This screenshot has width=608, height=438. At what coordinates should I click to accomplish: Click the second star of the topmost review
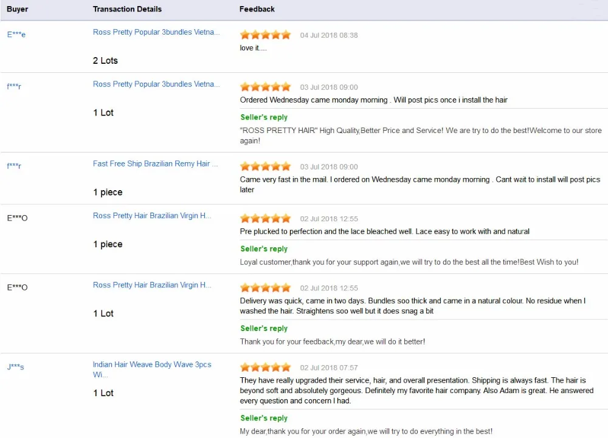(x=255, y=35)
